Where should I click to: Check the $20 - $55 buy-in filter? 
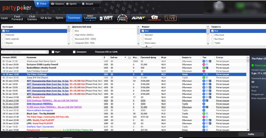73,43
